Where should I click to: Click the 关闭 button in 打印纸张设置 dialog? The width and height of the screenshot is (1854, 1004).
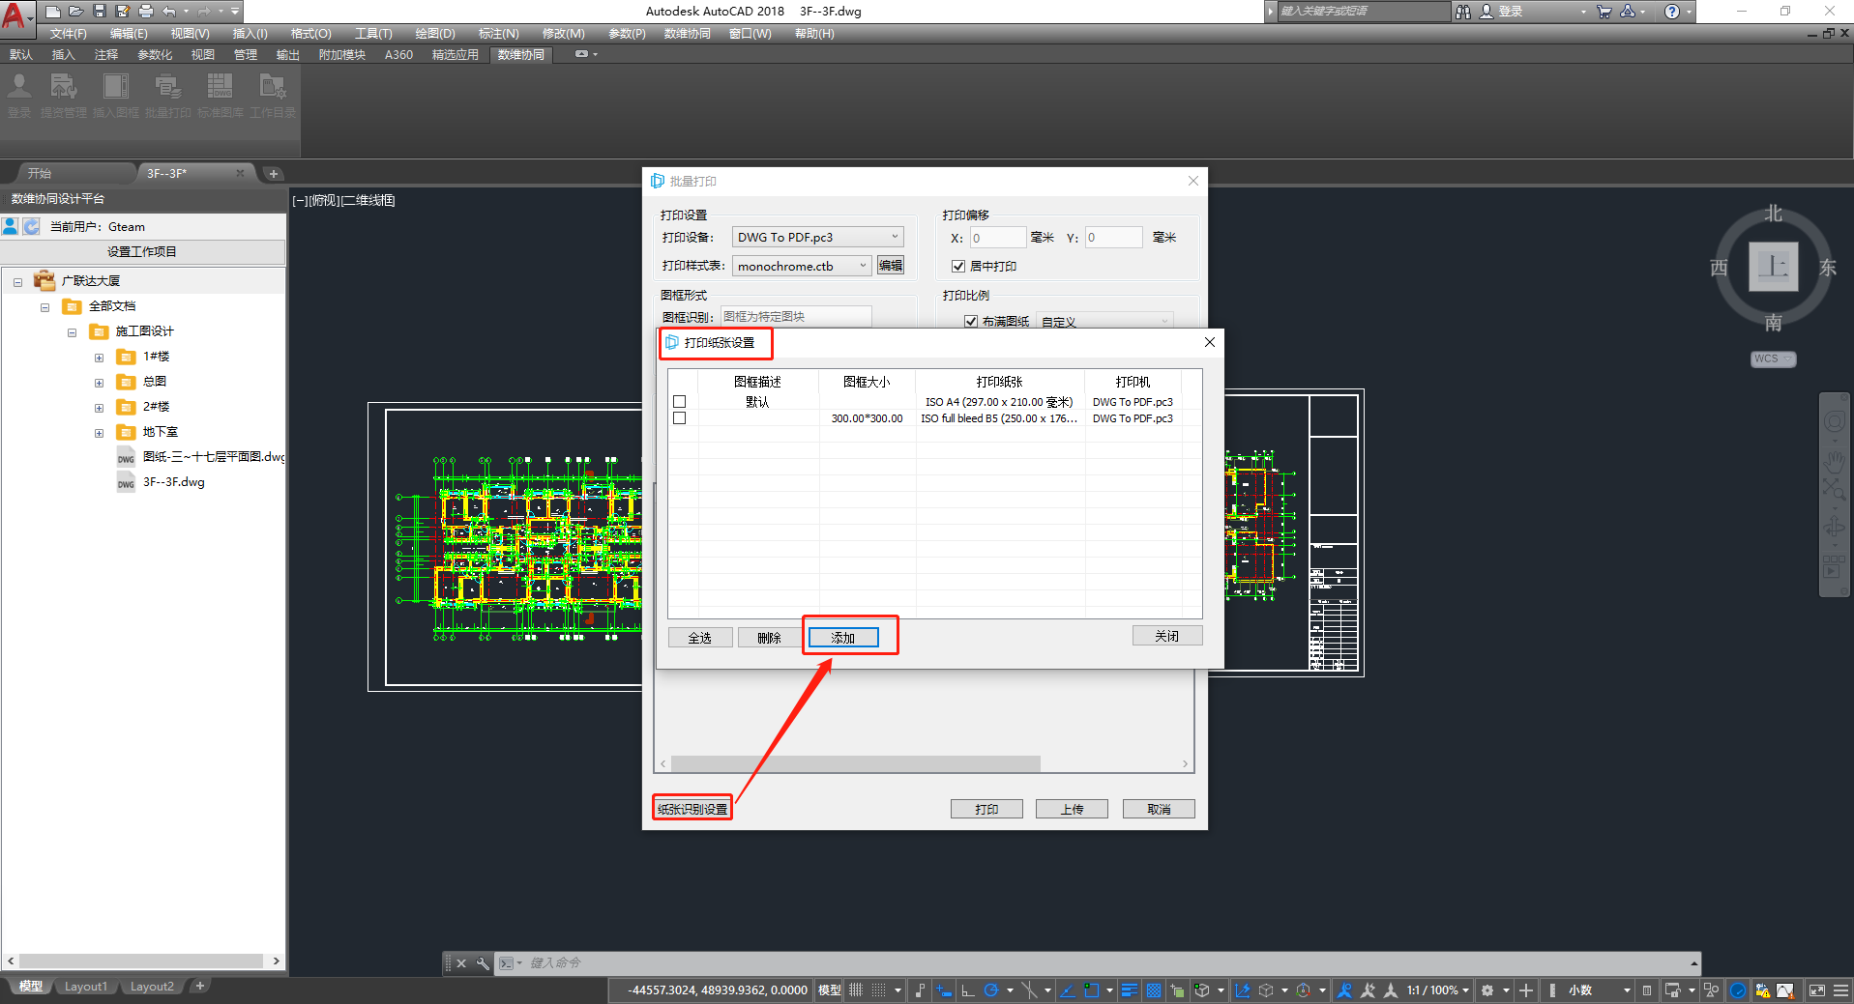click(x=1167, y=636)
